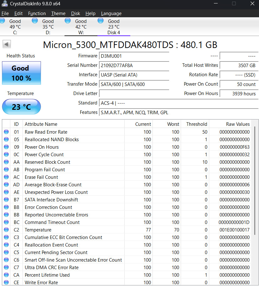Select raw value 000000000F63 in Power On Hours
Viewport: 259px width, 287px height.
pos(235,147)
